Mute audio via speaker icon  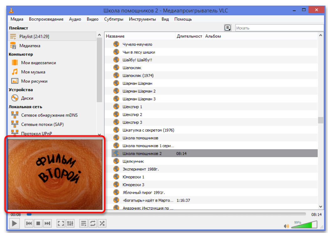(286, 226)
